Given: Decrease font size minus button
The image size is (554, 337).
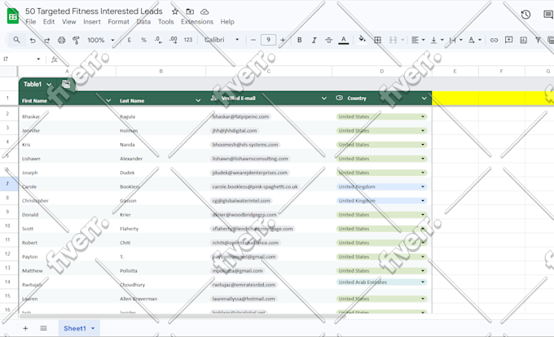Looking at the screenshot, I should pos(253,40).
